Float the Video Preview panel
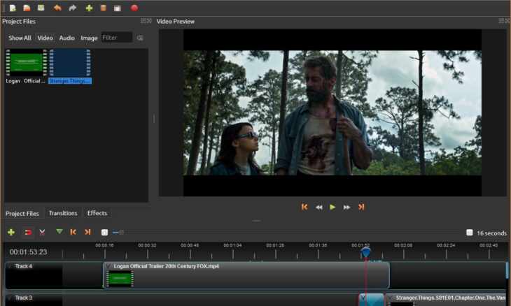511x306 pixels. pyautogui.click(x=501, y=21)
